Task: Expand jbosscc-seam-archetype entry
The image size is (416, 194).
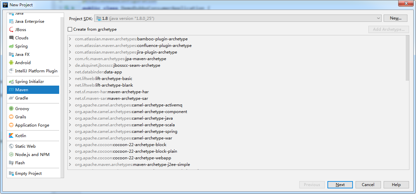Action: [x=70, y=65]
